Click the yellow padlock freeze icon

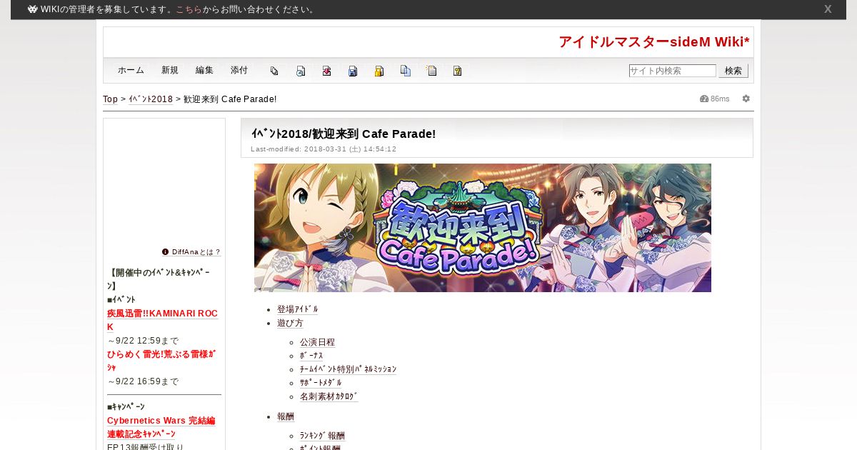[379, 71]
